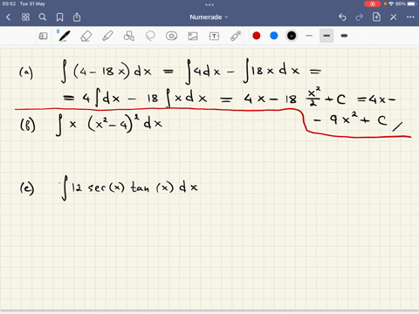Screen dimensions: 419x314
Task: Select the Laser pointer tool
Action: coord(236,36)
